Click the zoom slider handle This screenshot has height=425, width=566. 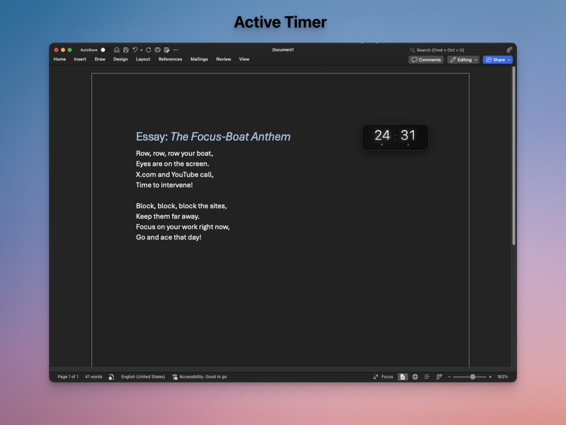(x=473, y=377)
